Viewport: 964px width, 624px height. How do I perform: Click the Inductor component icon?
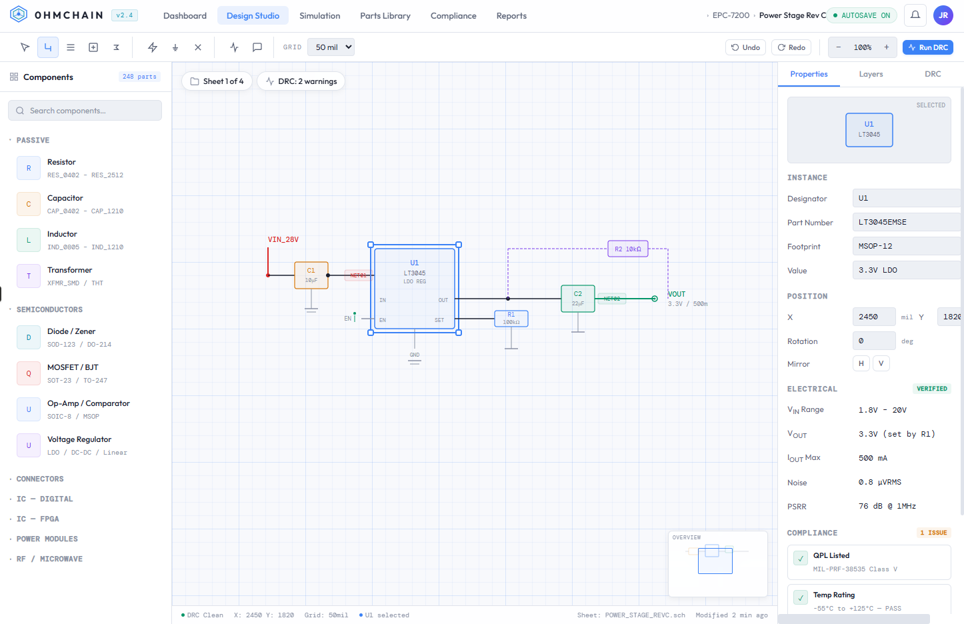(x=29, y=240)
